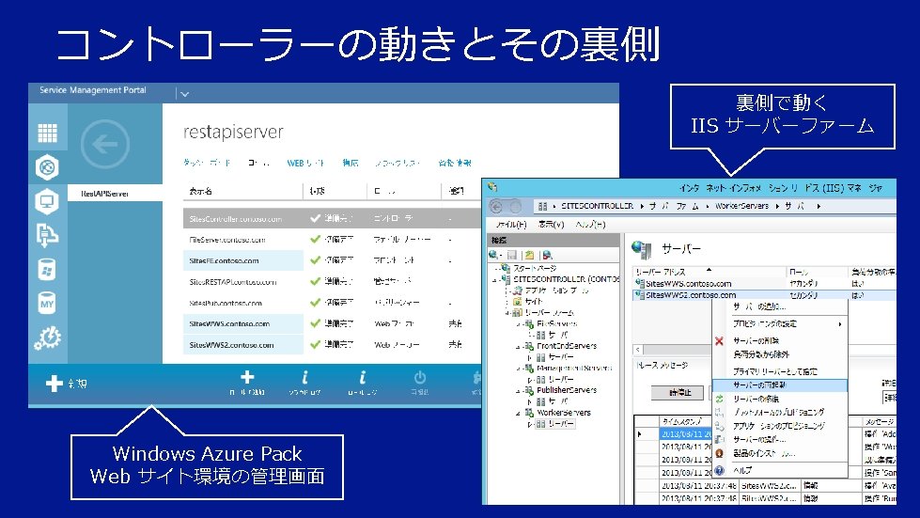Click SITESCONTROLLER in the IIS breadcrumb bar
This screenshot has height=518, width=920.
pos(598,206)
